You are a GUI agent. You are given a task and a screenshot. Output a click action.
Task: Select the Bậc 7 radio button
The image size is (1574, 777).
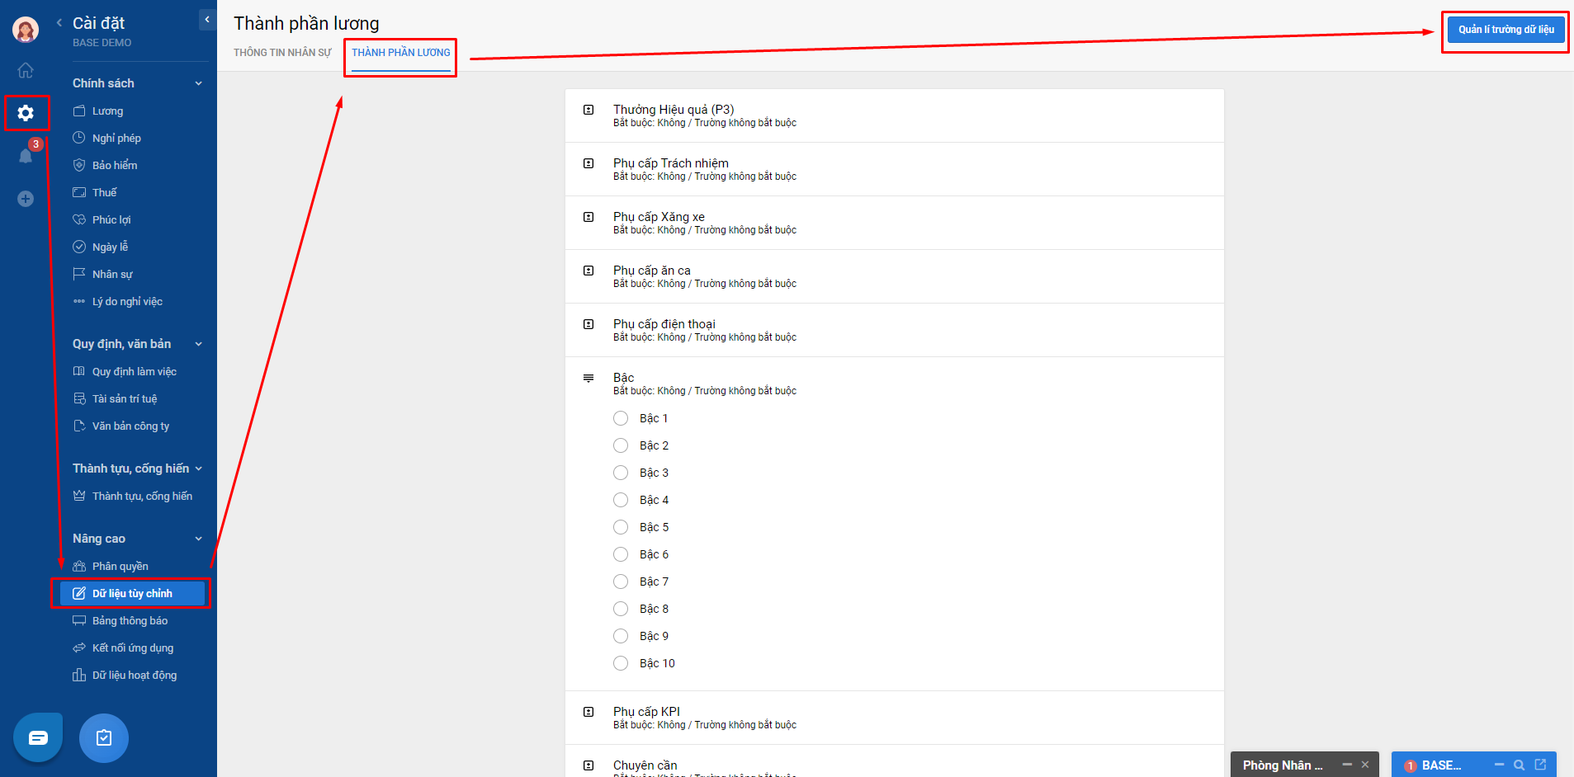pyautogui.click(x=621, y=582)
